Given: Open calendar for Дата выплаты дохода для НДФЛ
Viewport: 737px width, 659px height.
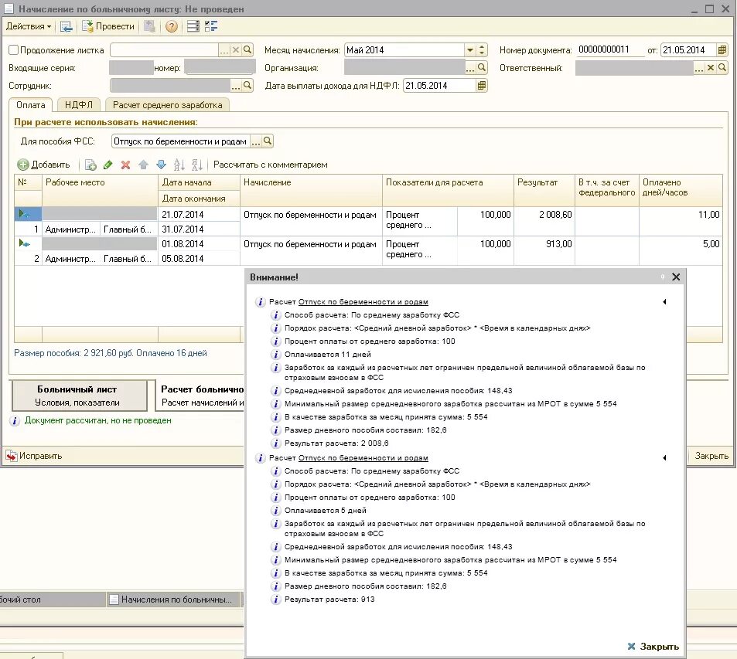Looking at the screenshot, I should tap(481, 86).
